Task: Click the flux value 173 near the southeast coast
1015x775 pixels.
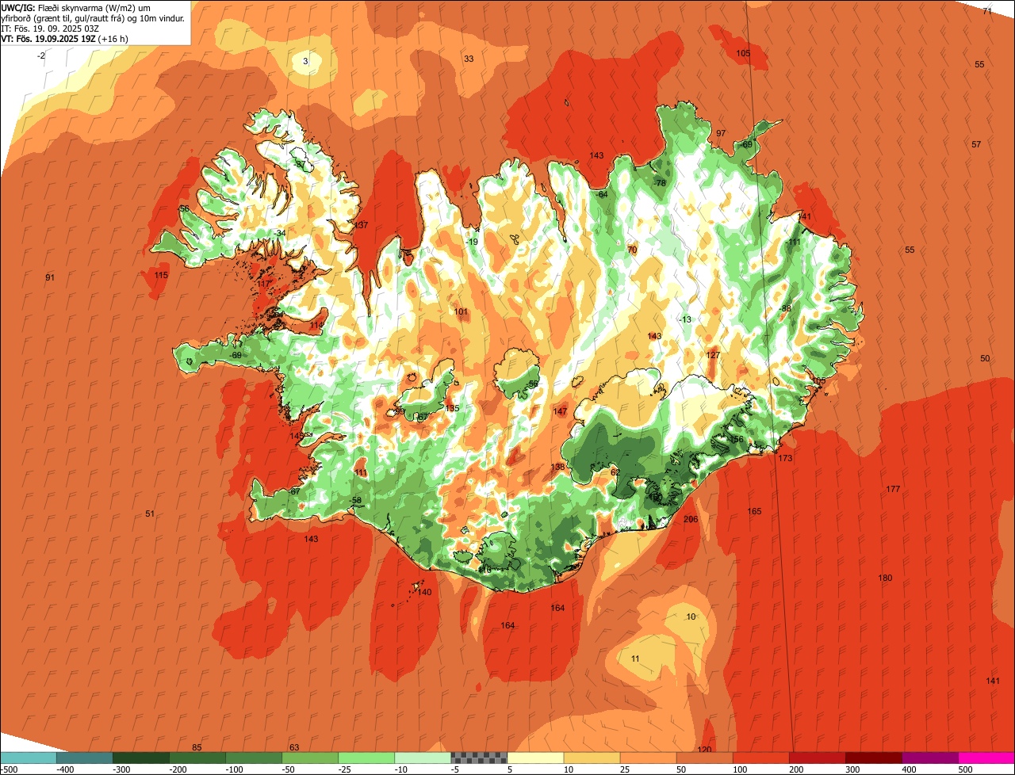Action: pyautogui.click(x=785, y=459)
